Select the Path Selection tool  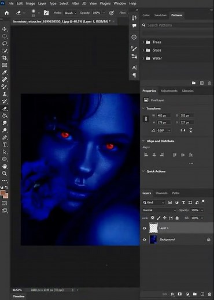[x=5, y=152]
